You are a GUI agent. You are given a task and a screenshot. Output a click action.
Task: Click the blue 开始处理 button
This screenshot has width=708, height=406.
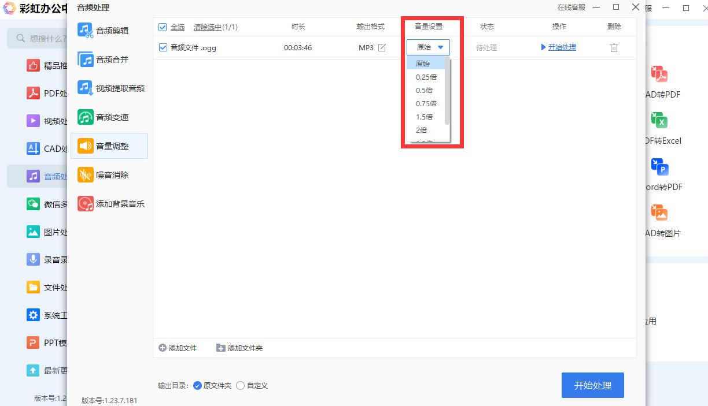(592, 385)
